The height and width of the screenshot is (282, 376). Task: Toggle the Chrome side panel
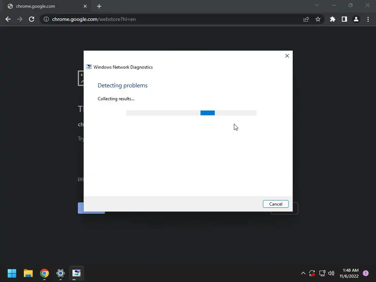344,19
